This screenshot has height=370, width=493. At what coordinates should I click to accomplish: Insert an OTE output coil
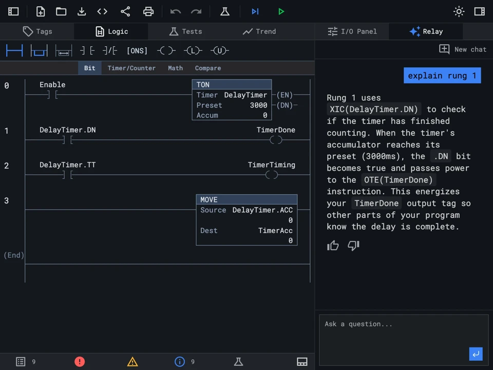(166, 51)
